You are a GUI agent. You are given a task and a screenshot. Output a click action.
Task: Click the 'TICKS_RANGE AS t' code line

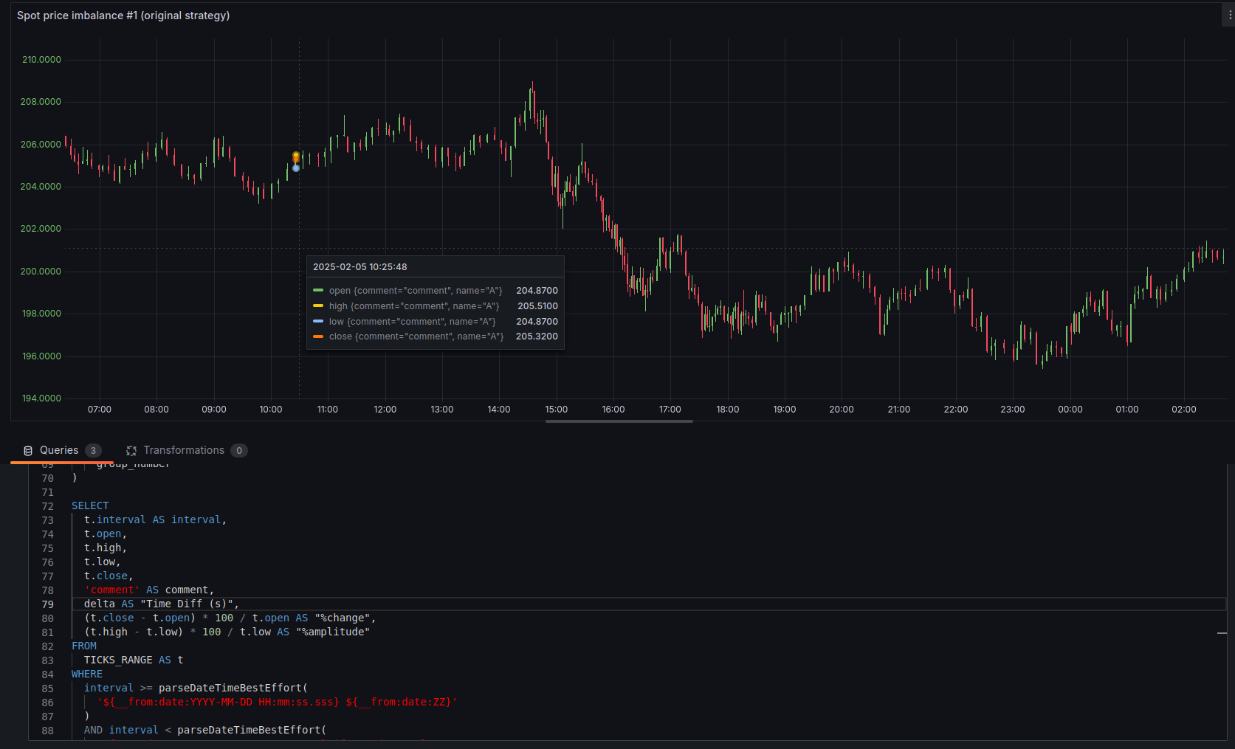point(134,660)
